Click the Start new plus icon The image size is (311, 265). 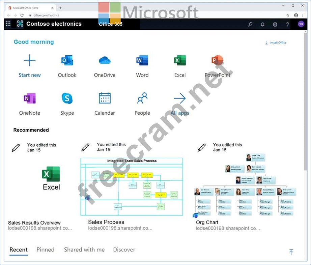coord(30,60)
